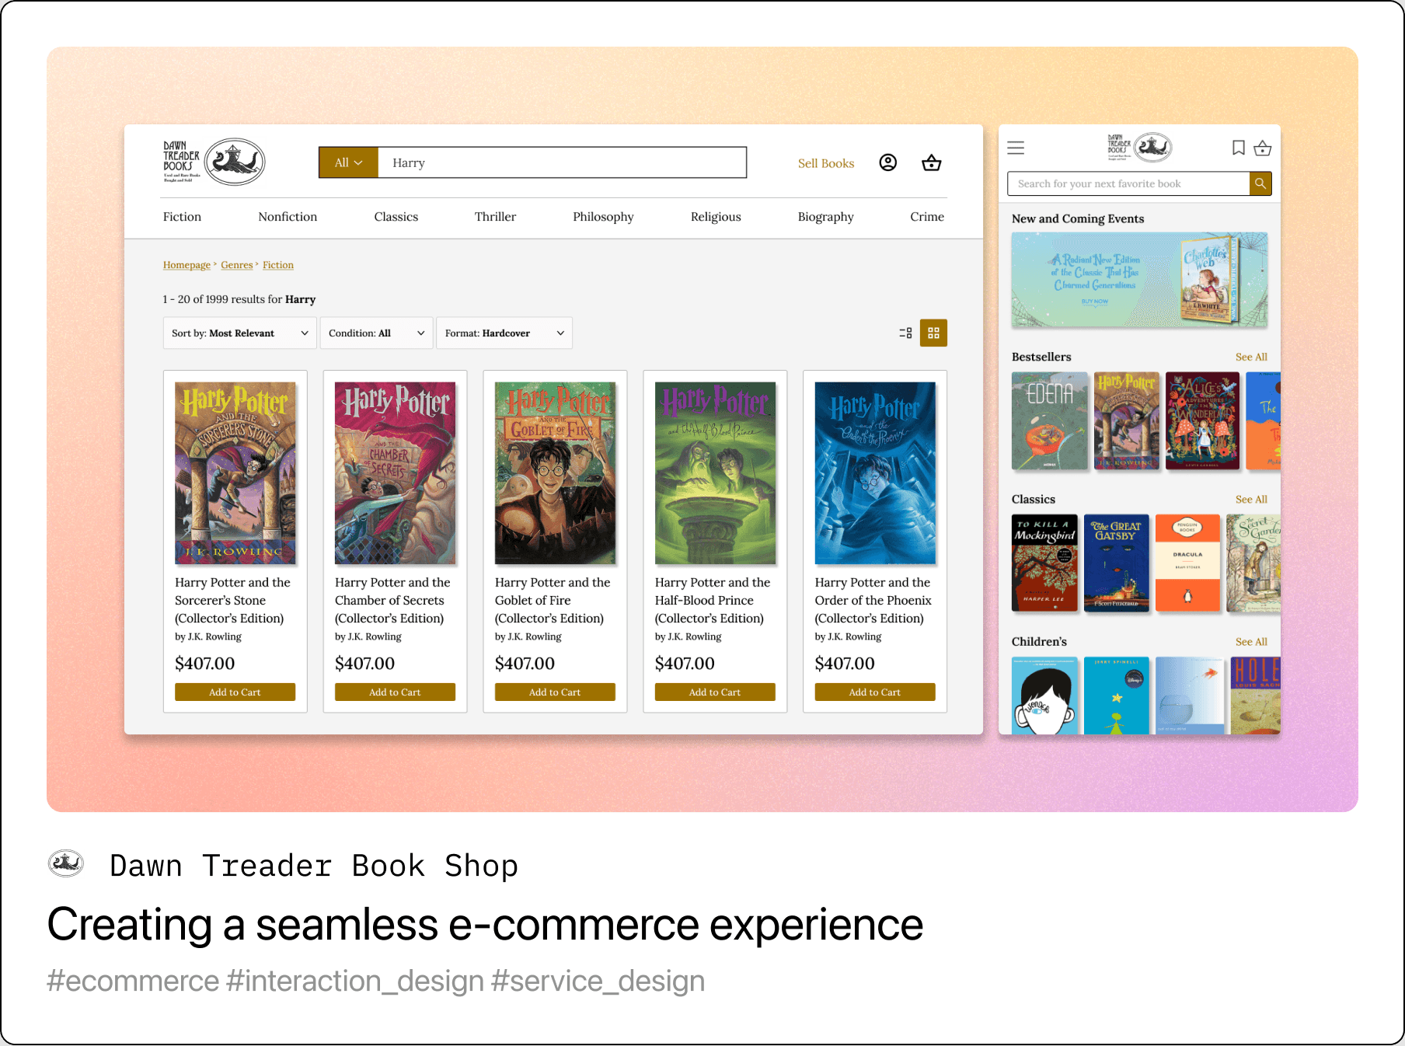Viewport: 1405px width, 1046px height.
Task: Expand the Condition: All dropdown
Action: [x=376, y=333]
